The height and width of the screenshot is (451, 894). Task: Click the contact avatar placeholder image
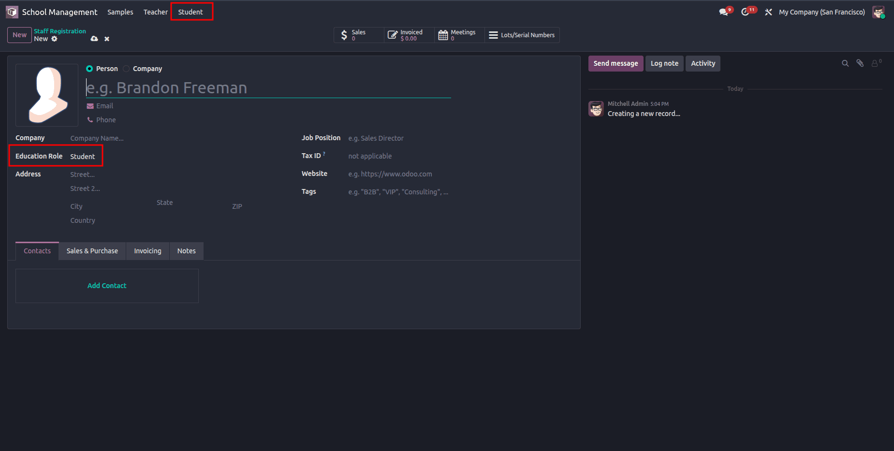coord(47,95)
